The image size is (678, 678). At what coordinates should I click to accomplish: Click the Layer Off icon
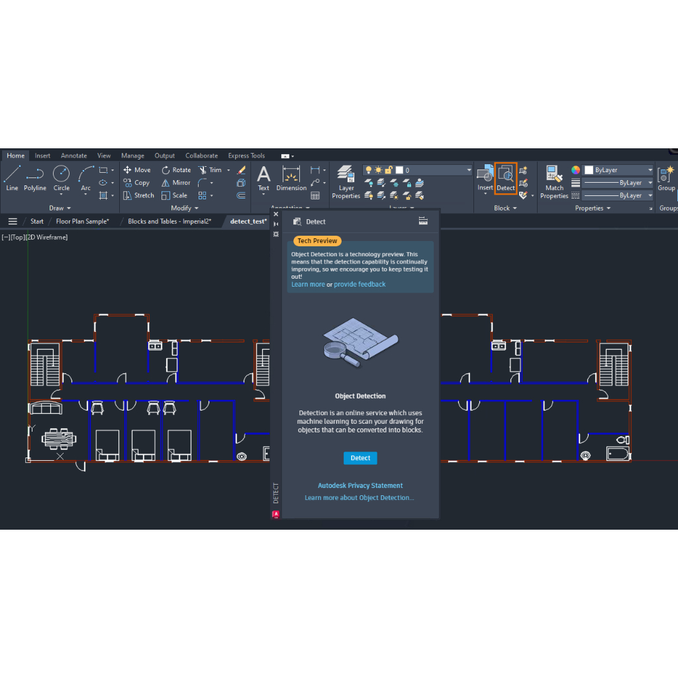[x=369, y=183]
